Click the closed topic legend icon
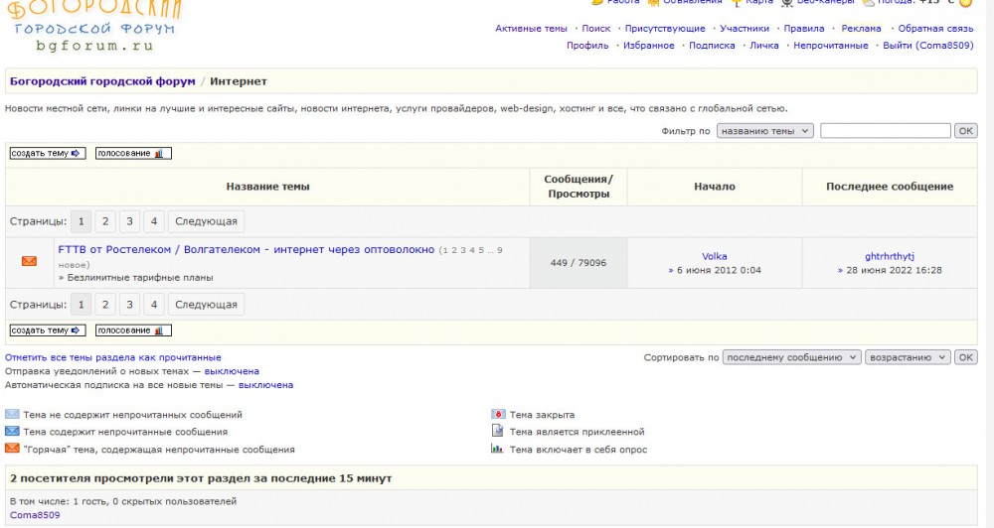Image resolution: width=994 pixels, height=528 pixels. [x=498, y=415]
